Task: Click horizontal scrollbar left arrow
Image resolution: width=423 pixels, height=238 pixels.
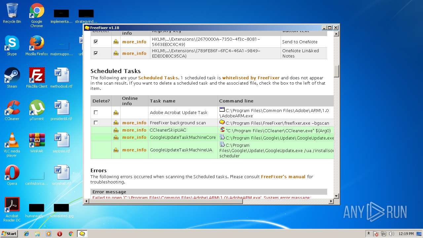Action: [x=87, y=201]
